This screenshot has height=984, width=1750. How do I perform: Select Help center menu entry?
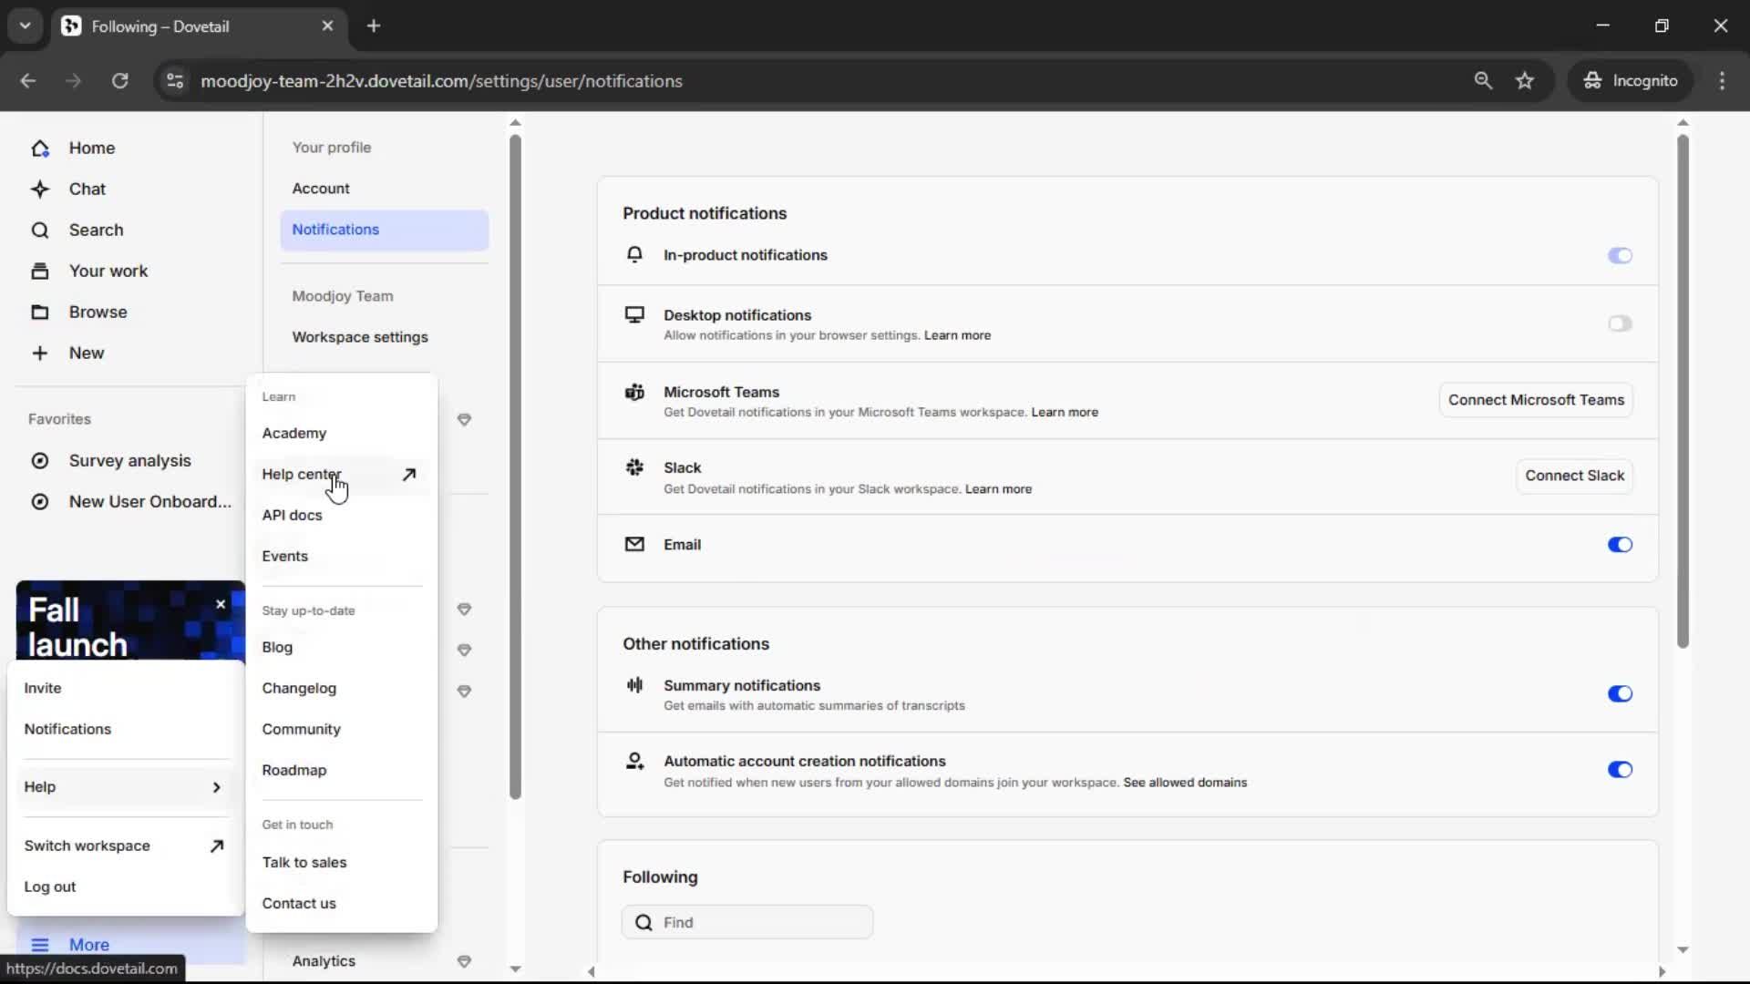301,475
